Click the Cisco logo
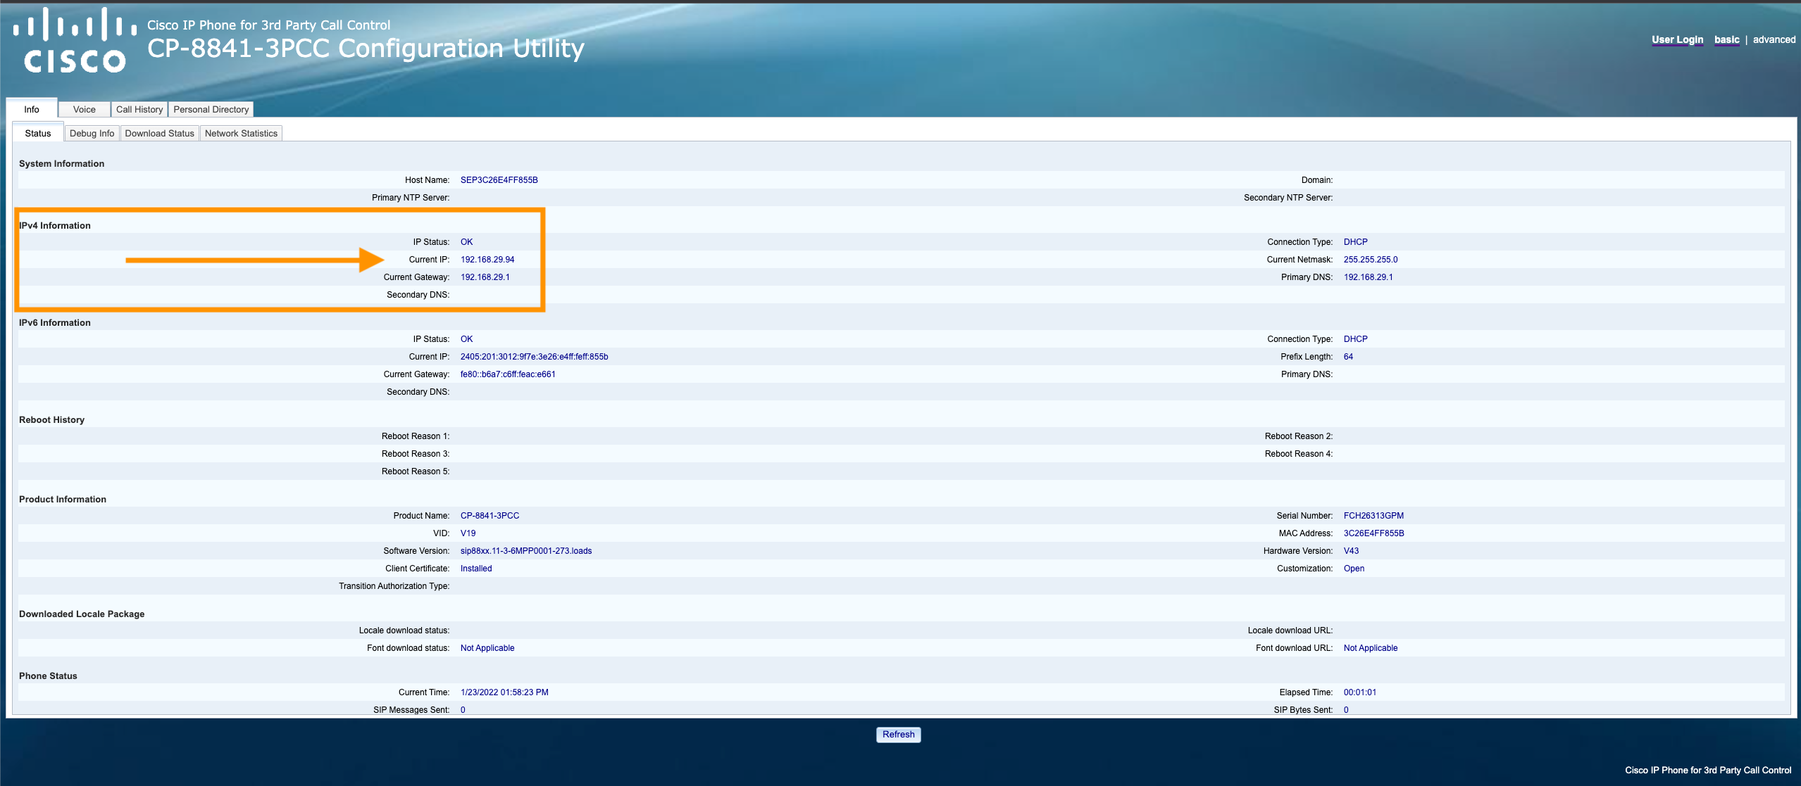The width and height of the screenshot is (1801, 786). [x=75, y=40]
